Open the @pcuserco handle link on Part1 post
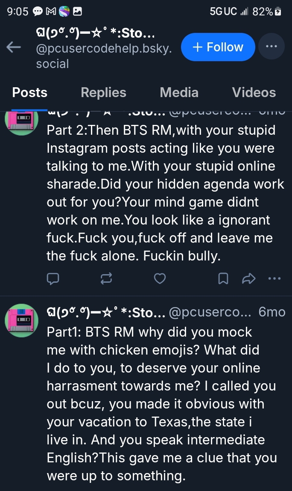 pos(210,313)
